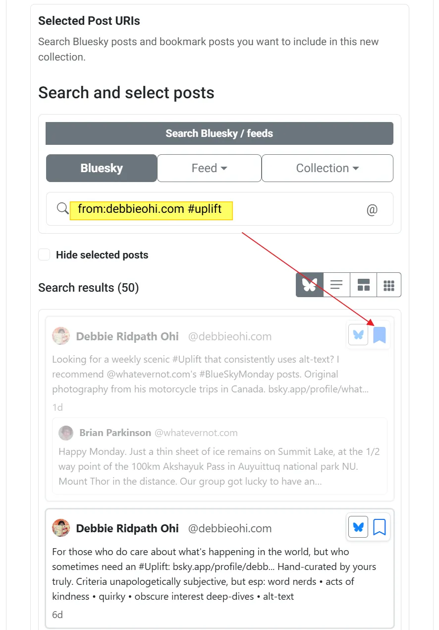Viewport: 439px width, 630px height.
Task: Remove bookmark from first Debbie Ridpath Ohi post
Action: point(379,335)
